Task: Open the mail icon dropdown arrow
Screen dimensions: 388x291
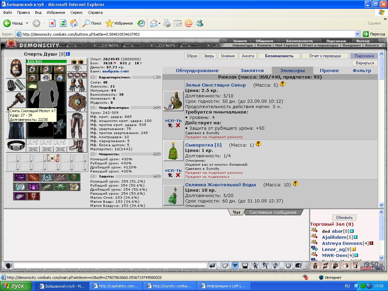Action: tap(159, 23)
